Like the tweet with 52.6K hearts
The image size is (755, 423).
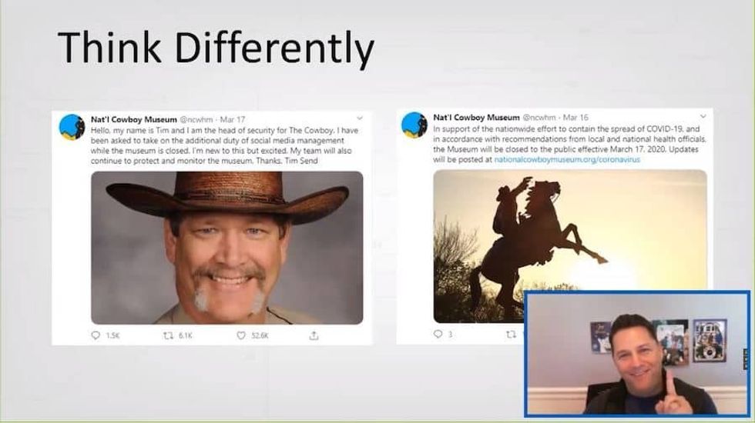241,335
